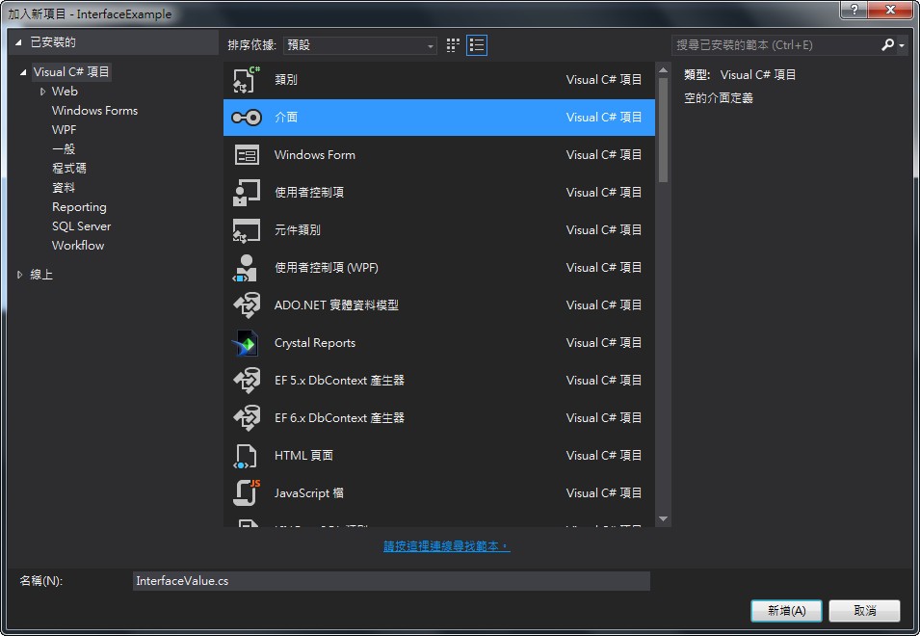
Task: Open the search options dropdown arrow
Action: click(x=902, y=45)
